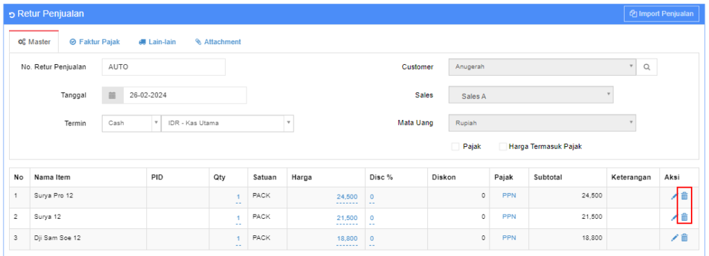Screen dimensions: 709x256
Task: Delete the Surya 12 row trash icon
Action: 685,217
